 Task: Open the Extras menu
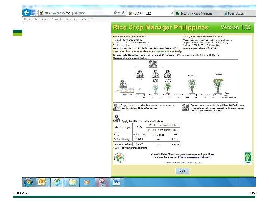(x=84, y=19)
